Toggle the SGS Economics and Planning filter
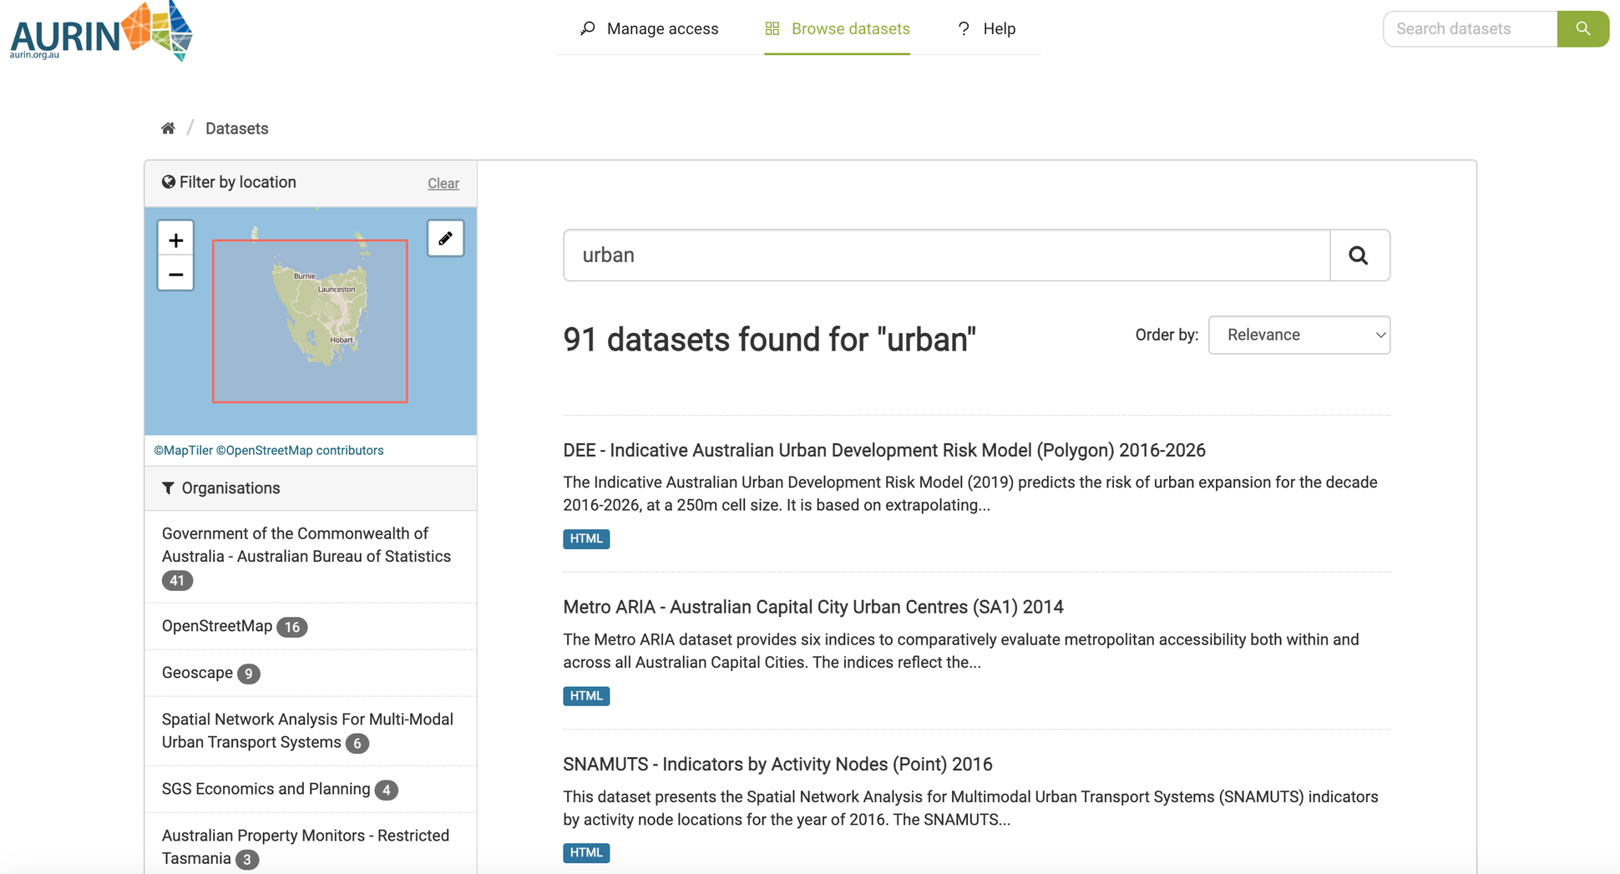The image size is (1620, 874). pos(266,788)
